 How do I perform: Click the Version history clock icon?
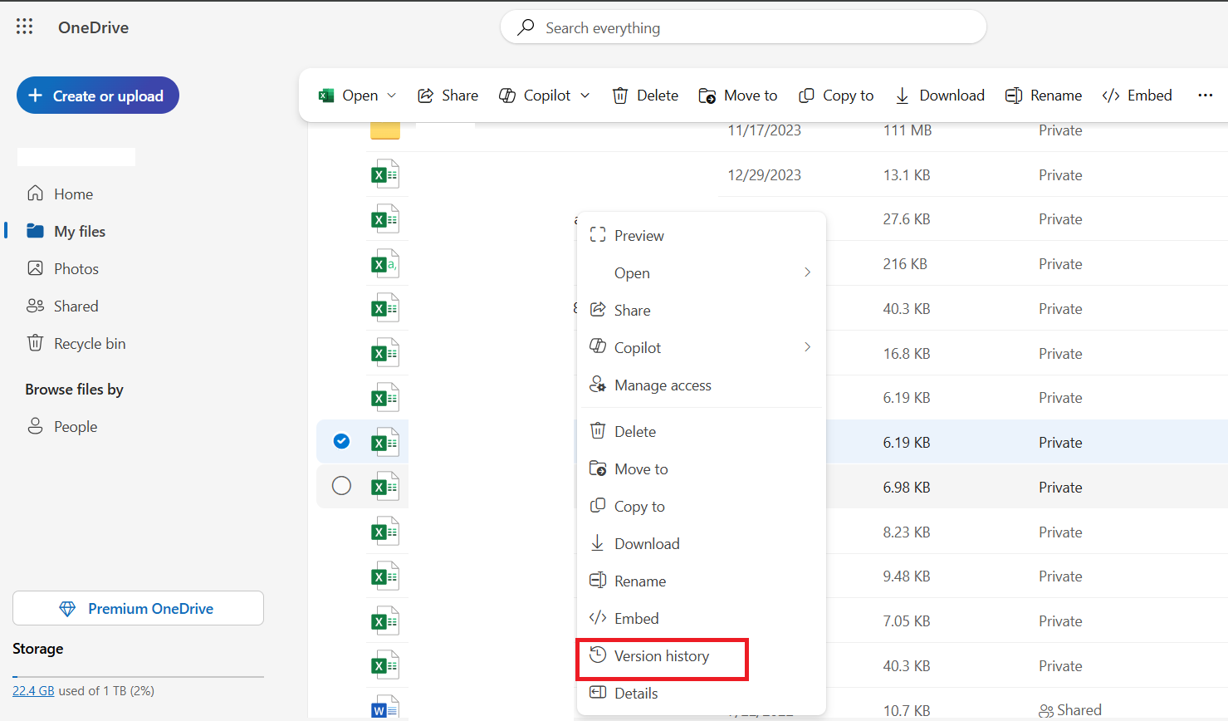coord(598,655)
